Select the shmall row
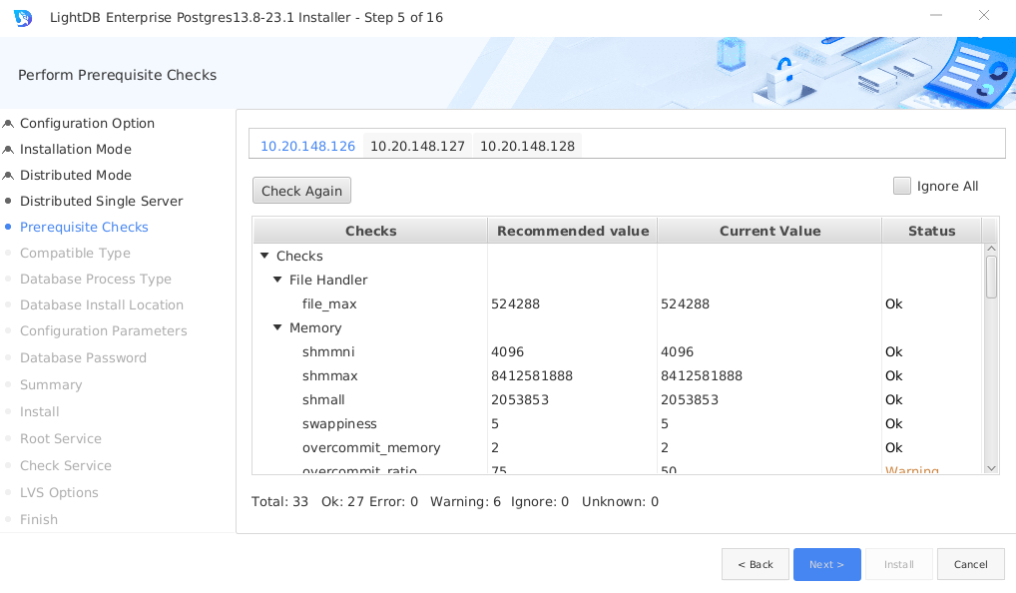The image size is (1016, 593). (618, 399)
